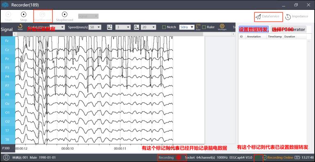Enable the Ruler checkbox

coord(204,27)
